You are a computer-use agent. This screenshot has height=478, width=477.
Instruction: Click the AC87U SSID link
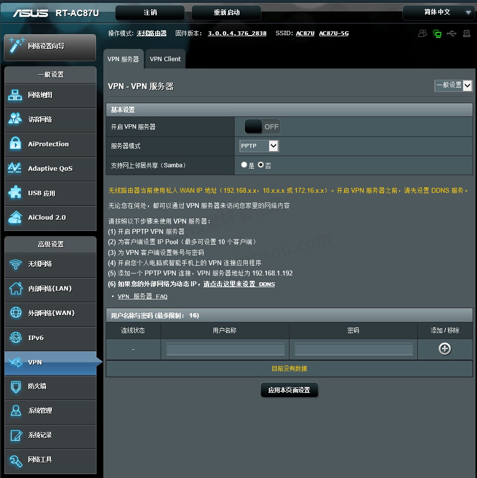click(305, 33)
